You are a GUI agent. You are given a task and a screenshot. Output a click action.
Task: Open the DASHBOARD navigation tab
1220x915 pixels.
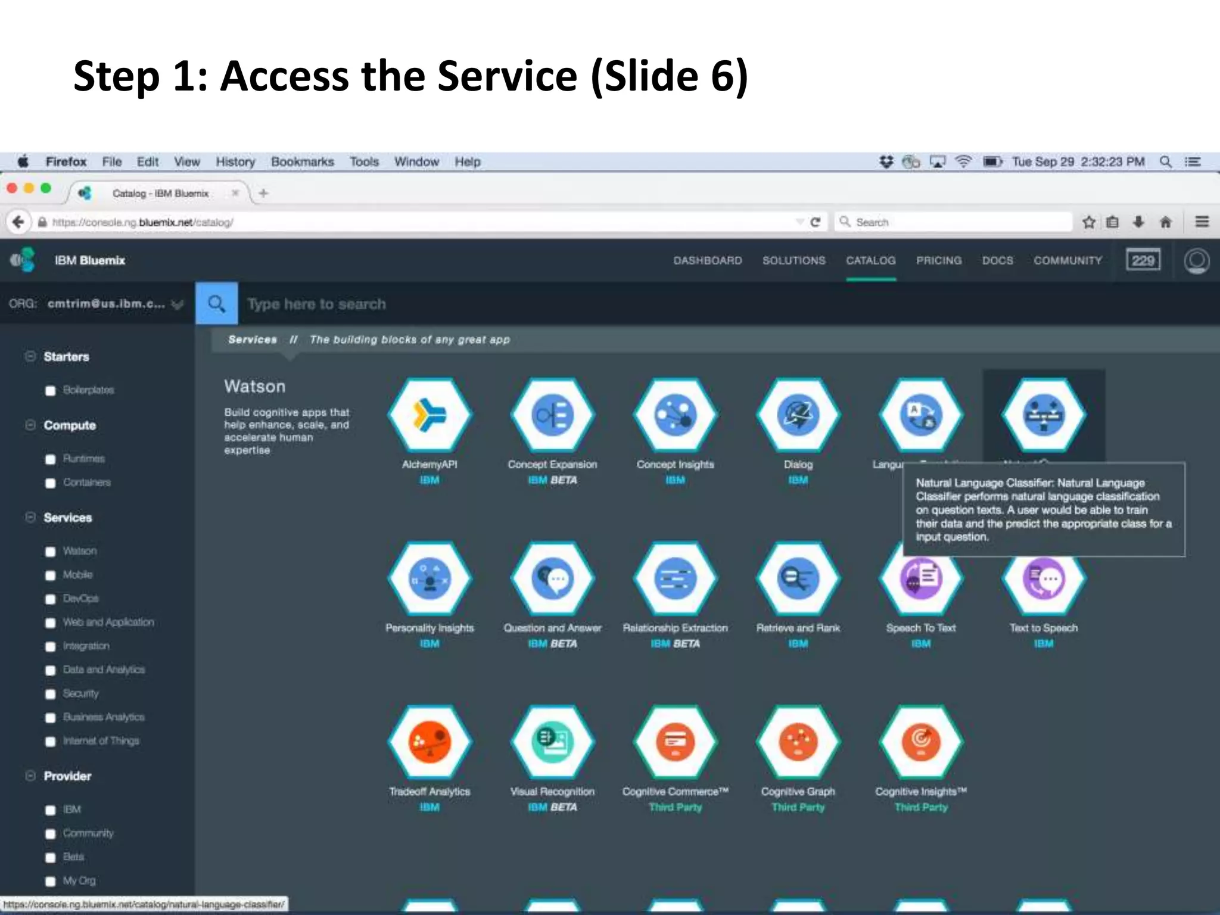point(708,260)
